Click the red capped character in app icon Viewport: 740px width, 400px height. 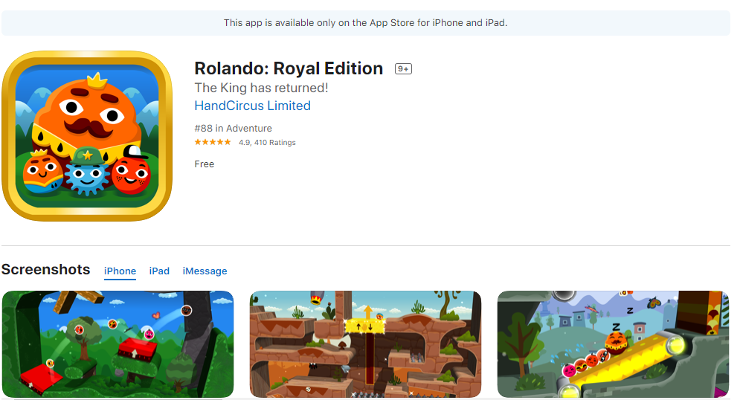(x=132, y=170)
